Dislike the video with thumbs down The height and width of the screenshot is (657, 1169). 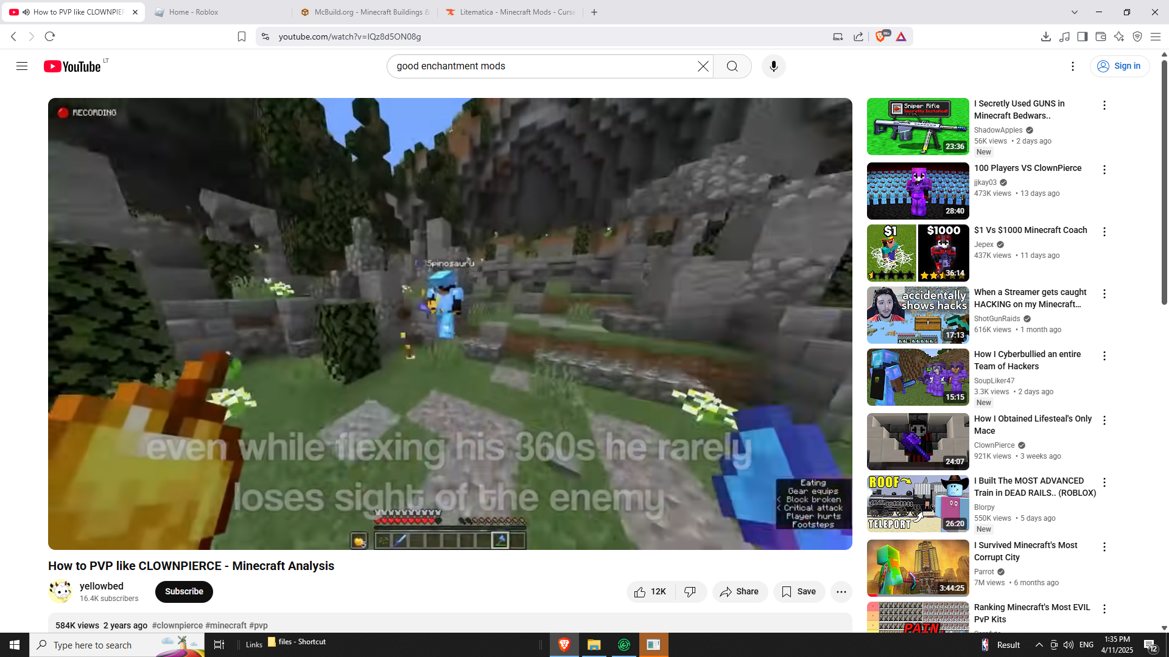(x=690, y=592)
